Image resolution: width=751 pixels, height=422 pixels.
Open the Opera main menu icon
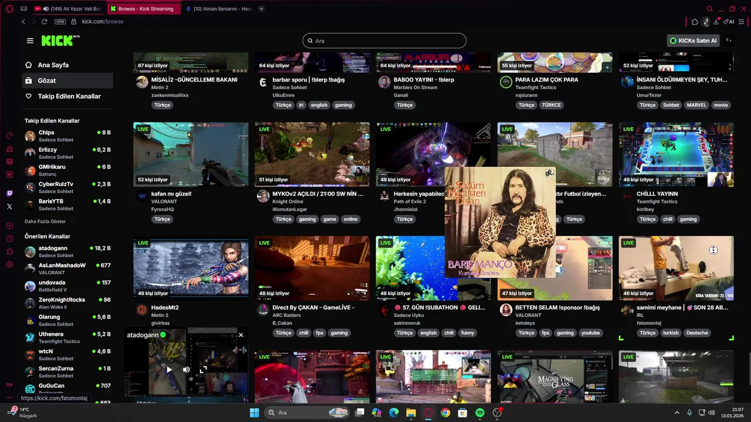[x=9, y=9]
